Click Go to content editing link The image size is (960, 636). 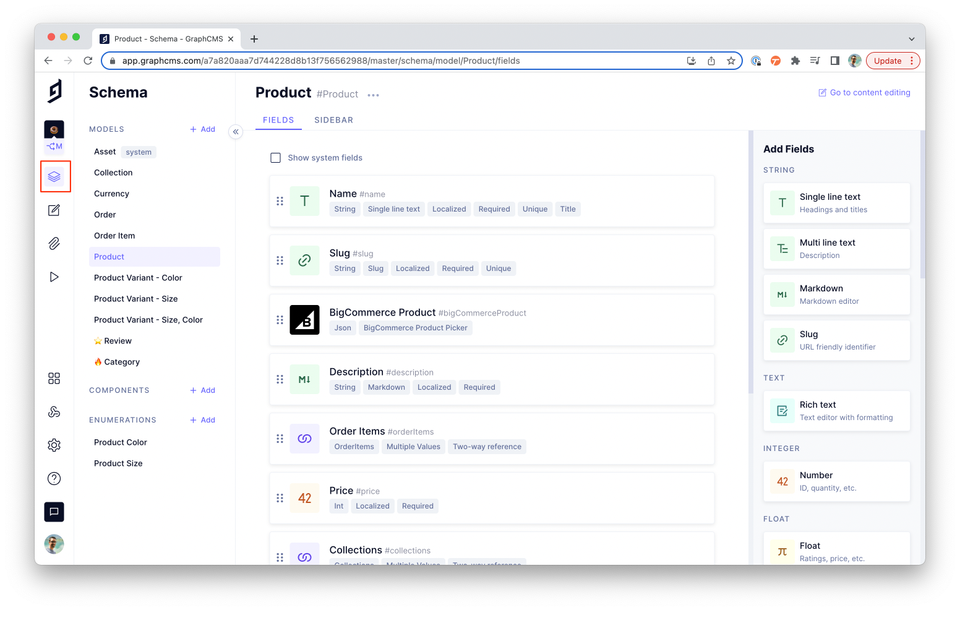pos(864,93)
